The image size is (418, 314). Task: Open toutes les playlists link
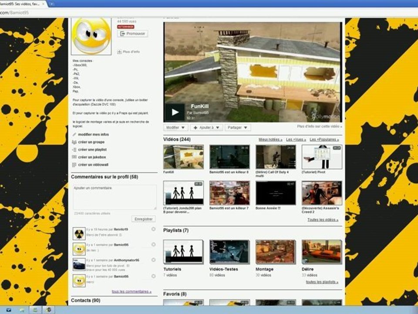click(x=322, y=282)
